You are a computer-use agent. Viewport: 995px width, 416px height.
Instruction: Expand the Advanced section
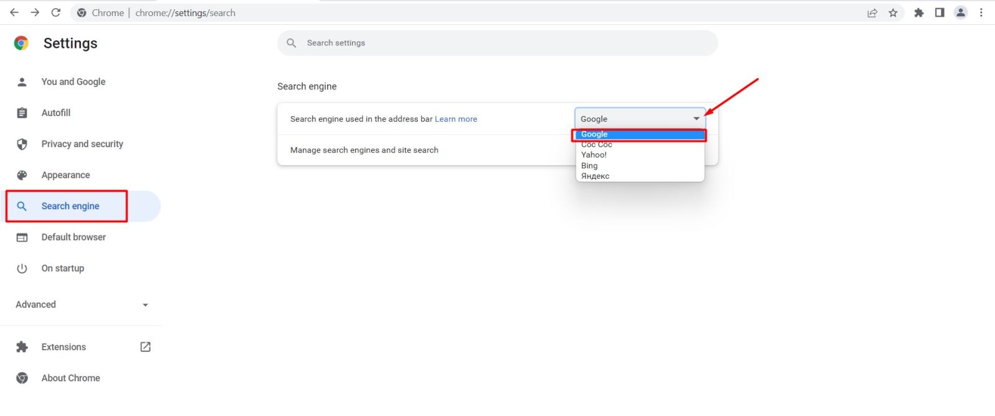click(x=82, y=304)
